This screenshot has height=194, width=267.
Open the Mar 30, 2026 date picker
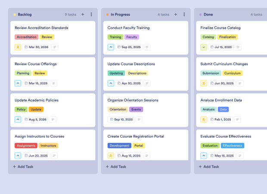pos(37,47)
